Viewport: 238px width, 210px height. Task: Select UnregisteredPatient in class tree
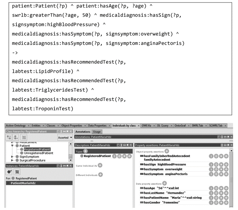[x=39, y=153]
